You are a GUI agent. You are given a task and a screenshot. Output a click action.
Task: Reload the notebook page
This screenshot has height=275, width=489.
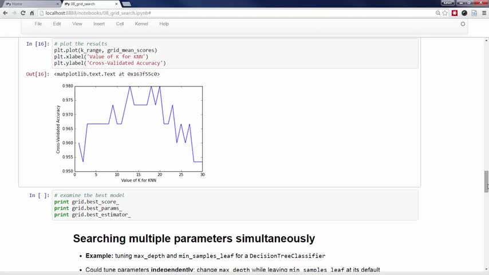[x=23, y=13]
